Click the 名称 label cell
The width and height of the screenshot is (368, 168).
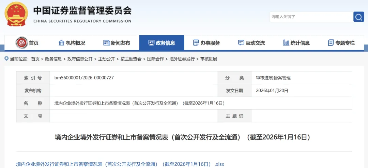tap(33, 103)
